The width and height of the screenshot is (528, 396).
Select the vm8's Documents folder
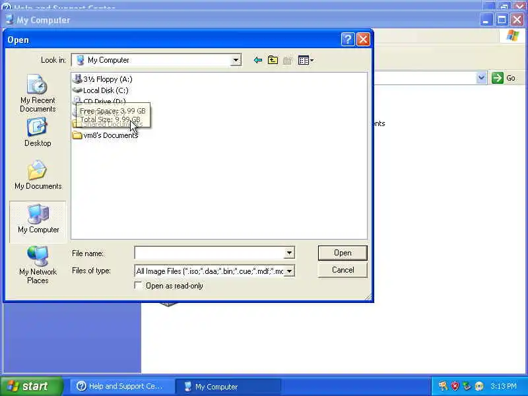pos(105,135)
